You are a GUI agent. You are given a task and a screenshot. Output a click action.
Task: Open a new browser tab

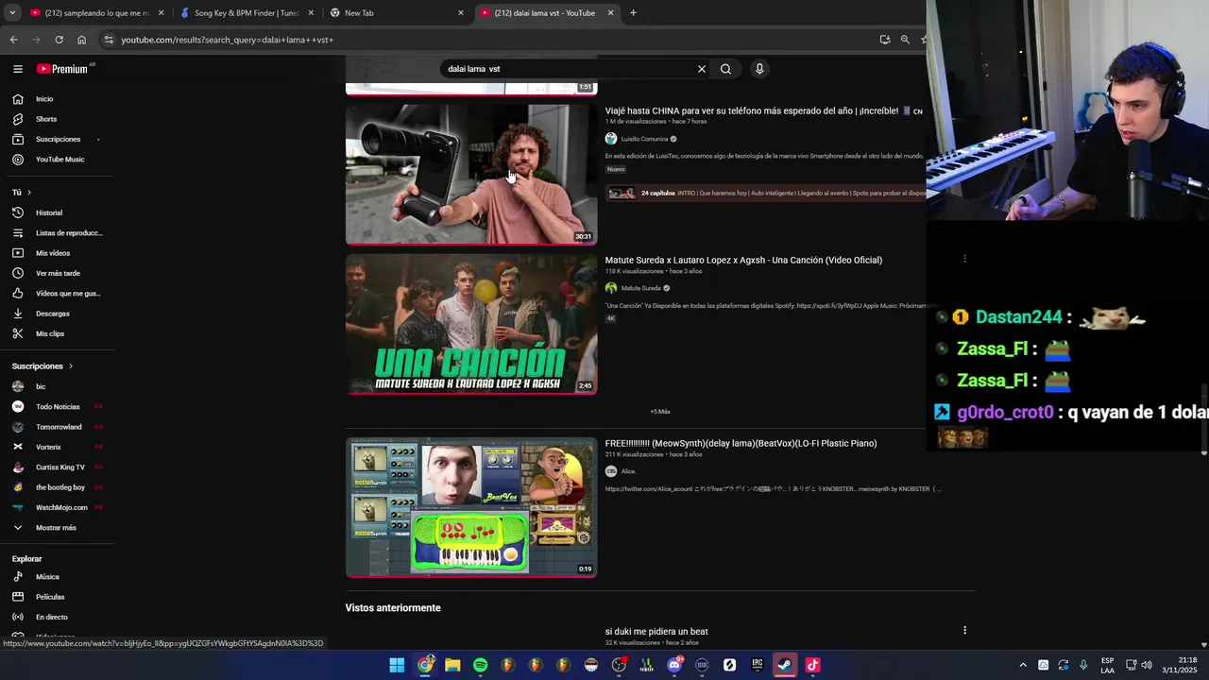[633, 13]
